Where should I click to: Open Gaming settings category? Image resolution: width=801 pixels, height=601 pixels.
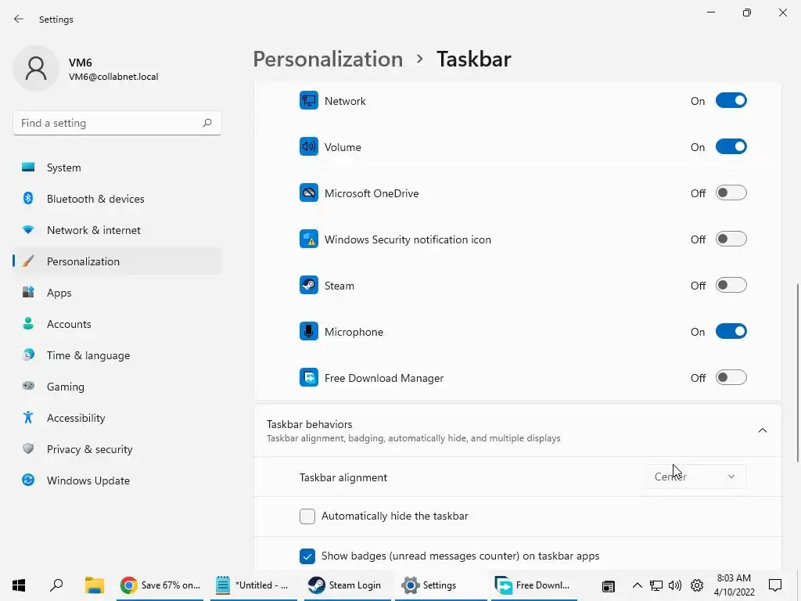(117, 387)
